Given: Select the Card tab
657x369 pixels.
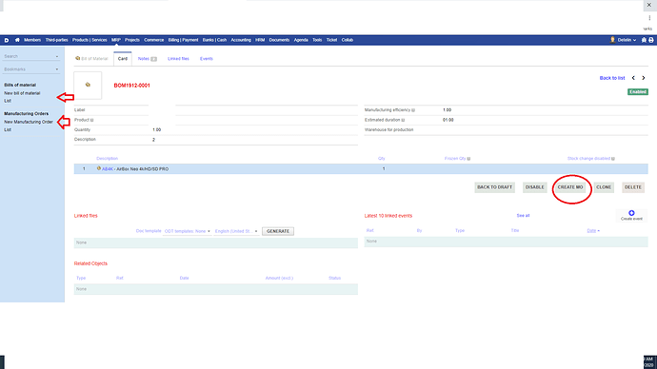Looking at the screenshot, I should coord(122,59).
